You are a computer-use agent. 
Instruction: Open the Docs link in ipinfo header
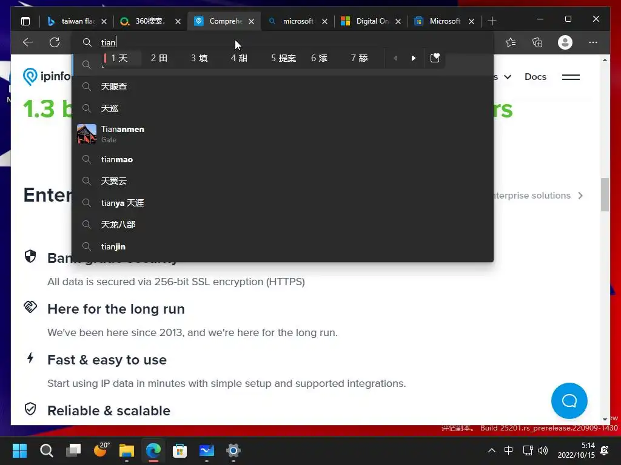535,77
